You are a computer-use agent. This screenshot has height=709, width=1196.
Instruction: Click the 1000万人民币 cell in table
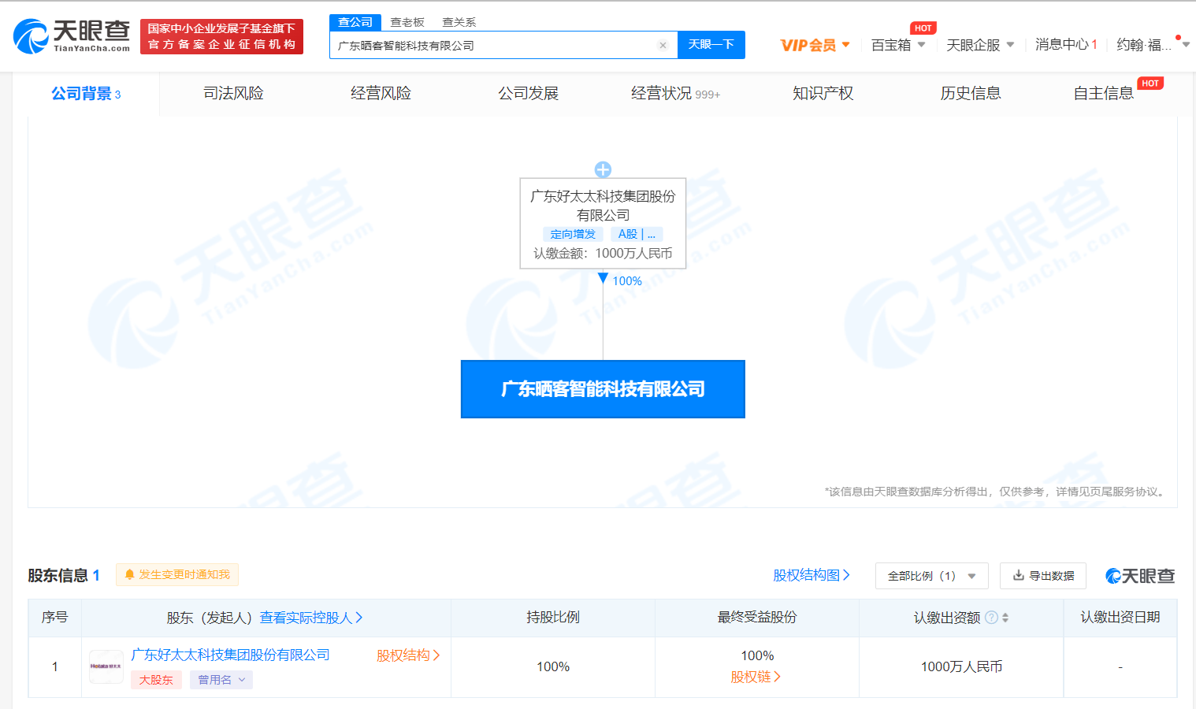tap(961, 667)
